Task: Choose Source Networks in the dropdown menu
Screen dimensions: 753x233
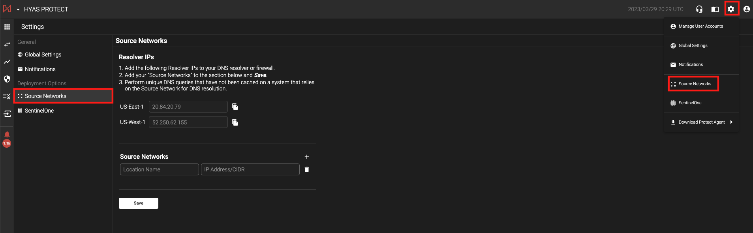Action: 695,84
